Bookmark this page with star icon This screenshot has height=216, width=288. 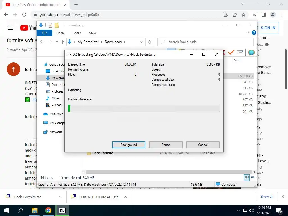coord(244,15)
